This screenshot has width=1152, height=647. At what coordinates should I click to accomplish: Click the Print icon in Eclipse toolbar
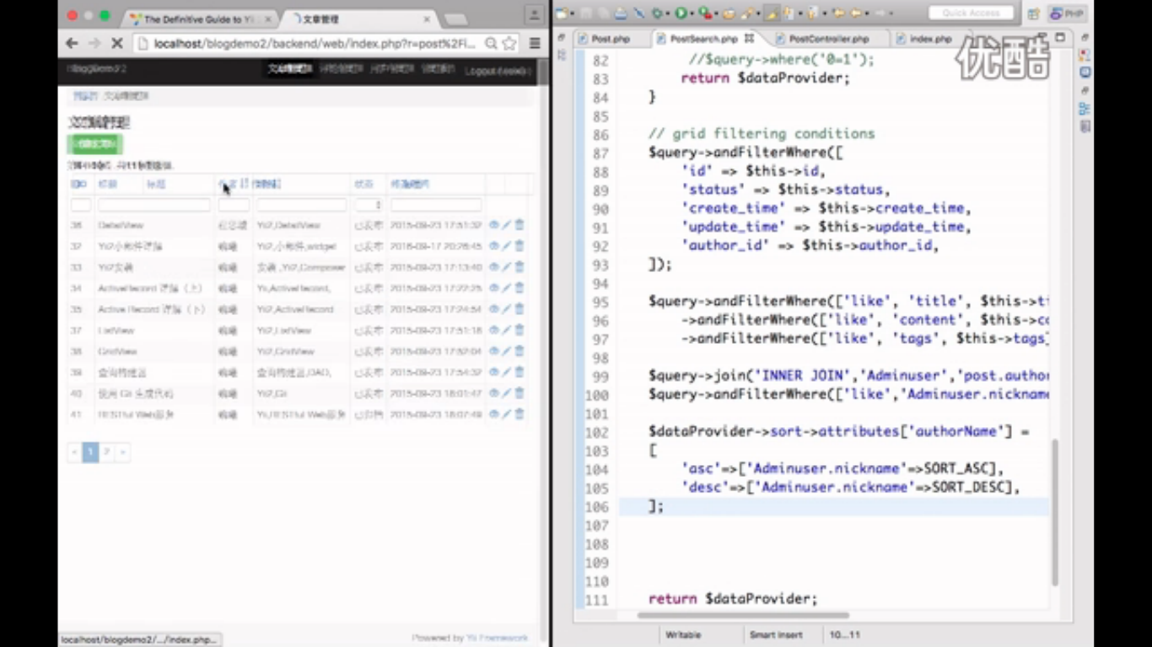click(x=621, y=13)
